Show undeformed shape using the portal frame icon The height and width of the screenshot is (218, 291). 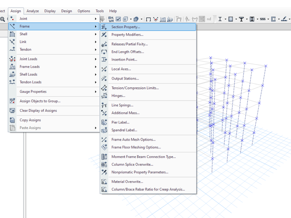pos(148,19)
